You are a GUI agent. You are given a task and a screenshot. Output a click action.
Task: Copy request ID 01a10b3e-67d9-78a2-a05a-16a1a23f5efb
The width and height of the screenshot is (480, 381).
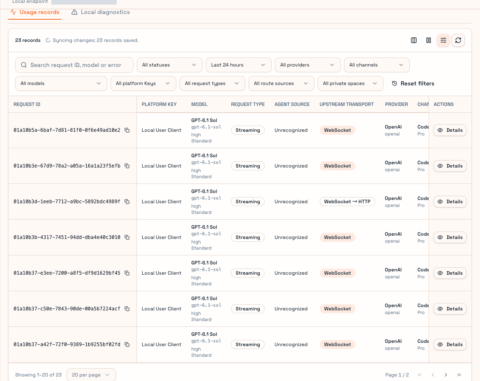click(x=127, y=166)
